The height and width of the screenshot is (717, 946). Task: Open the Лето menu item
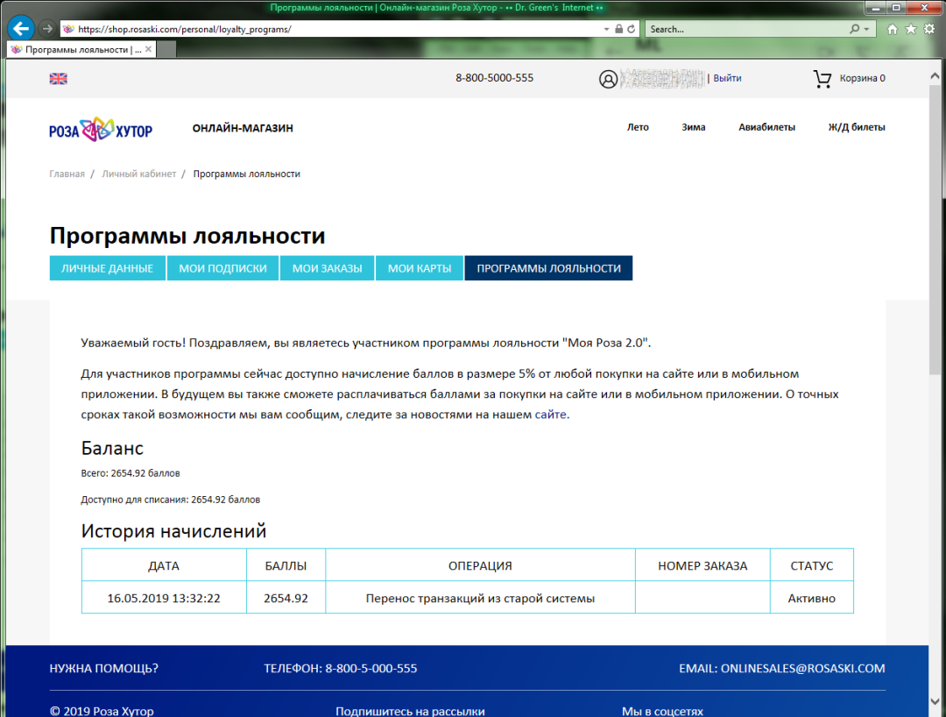tap(638, 127)
